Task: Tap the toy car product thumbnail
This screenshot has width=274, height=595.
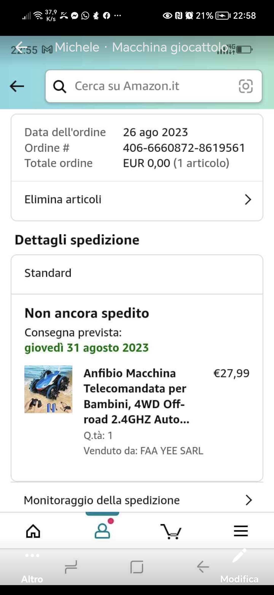Action: pos(48,389)
